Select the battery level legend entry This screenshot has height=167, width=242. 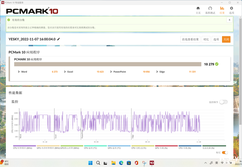coord(214,147)
